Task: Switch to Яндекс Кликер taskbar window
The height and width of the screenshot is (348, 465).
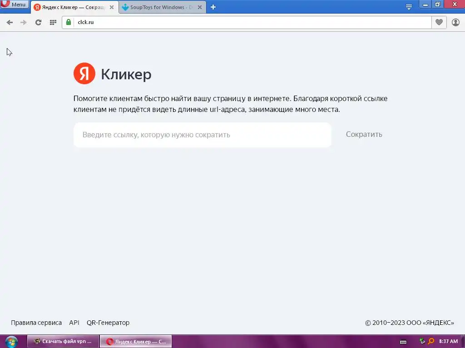Action: pos(136,341)
